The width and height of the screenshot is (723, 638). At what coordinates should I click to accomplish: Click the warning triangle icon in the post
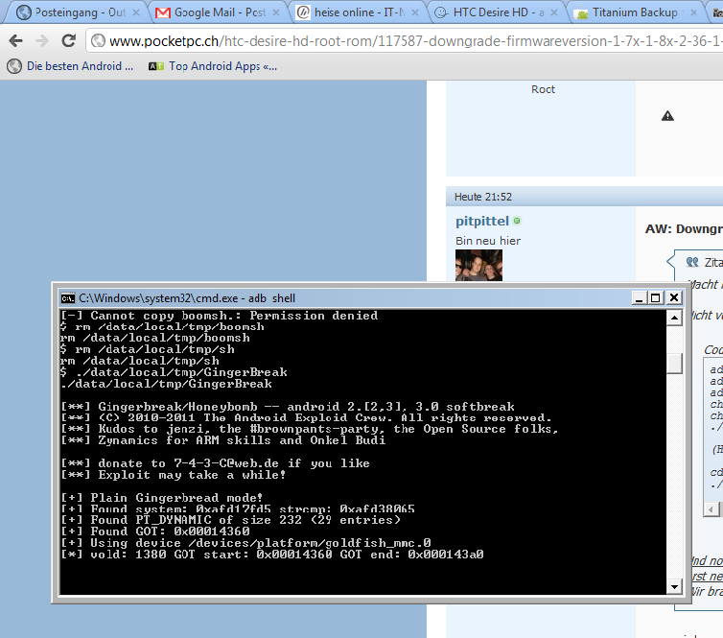(x=667, y=116)
